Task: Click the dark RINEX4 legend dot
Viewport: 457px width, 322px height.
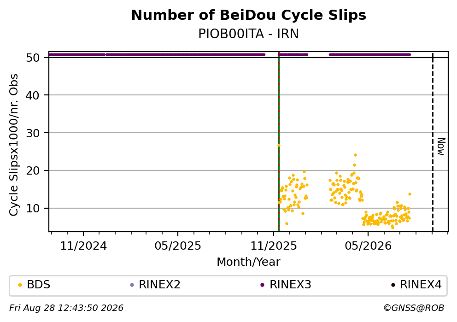Action: 393,285
